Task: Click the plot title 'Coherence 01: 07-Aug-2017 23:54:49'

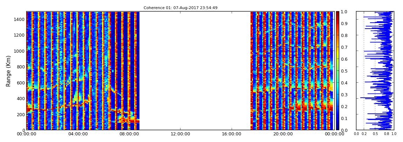Action: pos(180,8)
